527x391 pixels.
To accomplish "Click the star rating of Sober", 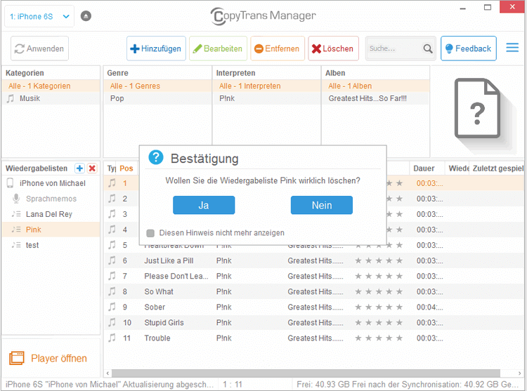I will coord(379,307).
